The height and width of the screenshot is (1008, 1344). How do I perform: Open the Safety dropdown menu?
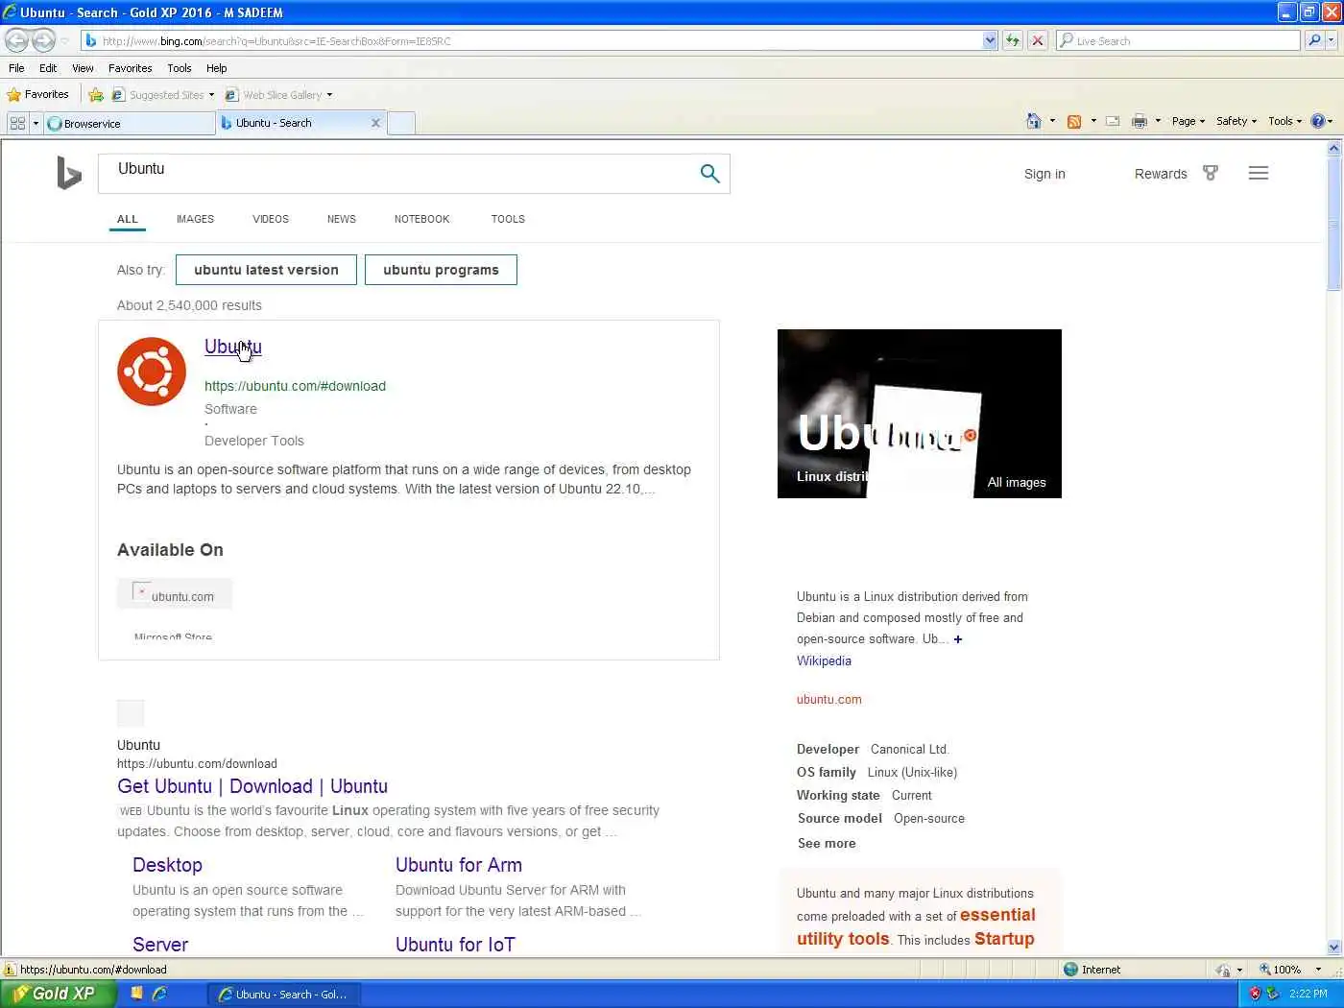click(1236, 121)
